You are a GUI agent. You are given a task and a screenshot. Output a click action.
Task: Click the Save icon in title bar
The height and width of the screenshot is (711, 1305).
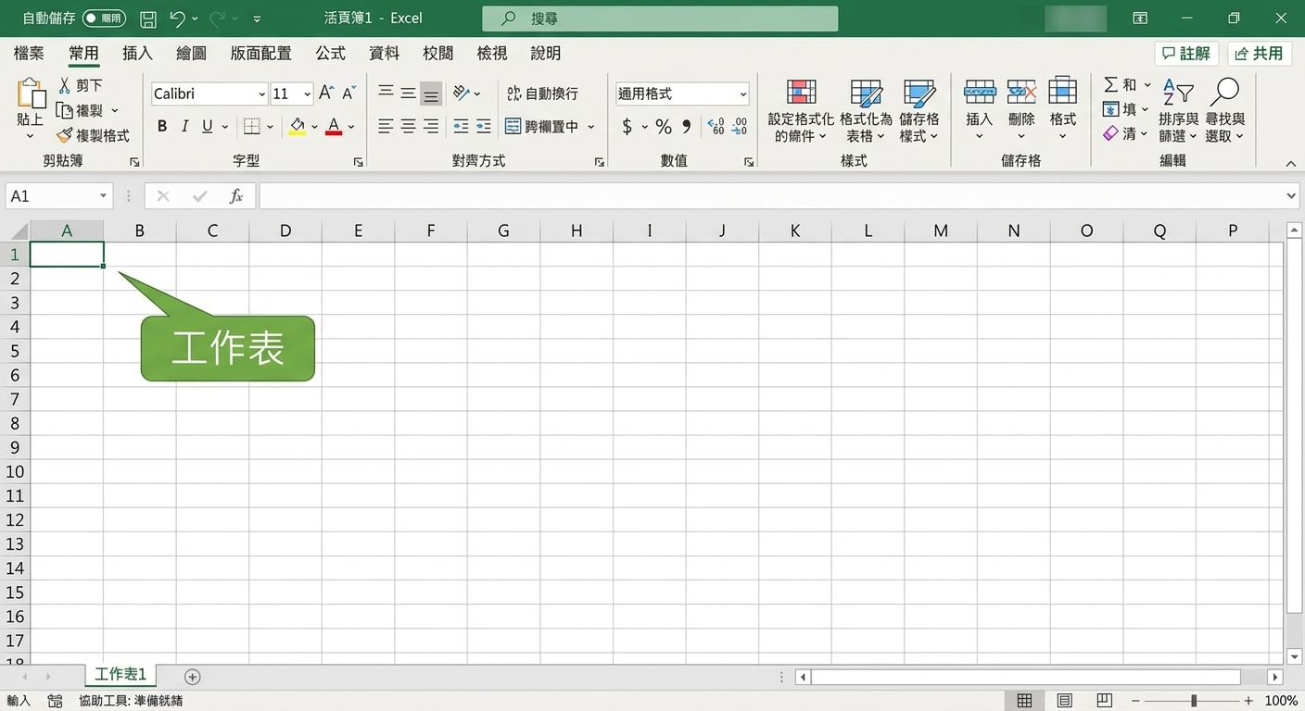[x=147, y=19]
